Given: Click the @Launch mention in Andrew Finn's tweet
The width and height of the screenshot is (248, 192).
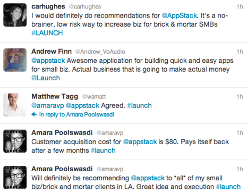Looking at the screenshot, I should [x=46, y=78].
